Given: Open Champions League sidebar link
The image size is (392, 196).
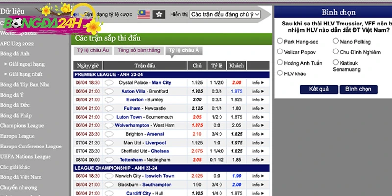Looking at the screenshot, I should (22, 126).
